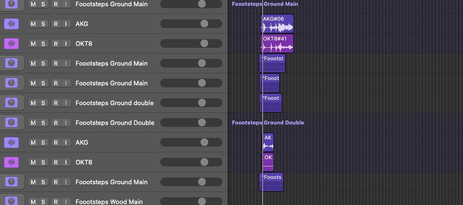Screen dimensions: 463x205
Task: Mute the Foootsteps Ground double track
Action: pyautogui.click(x=33, y=103)
